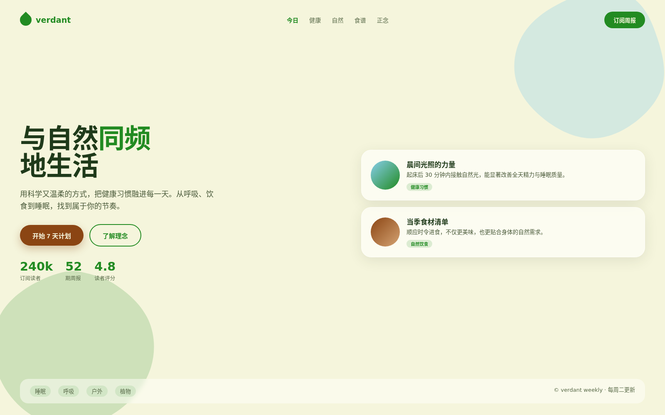Image resolution: width=665 pixels, height=415 pixels.
Task: Click the 4.8 reader rating value
Action: (105, 266)
